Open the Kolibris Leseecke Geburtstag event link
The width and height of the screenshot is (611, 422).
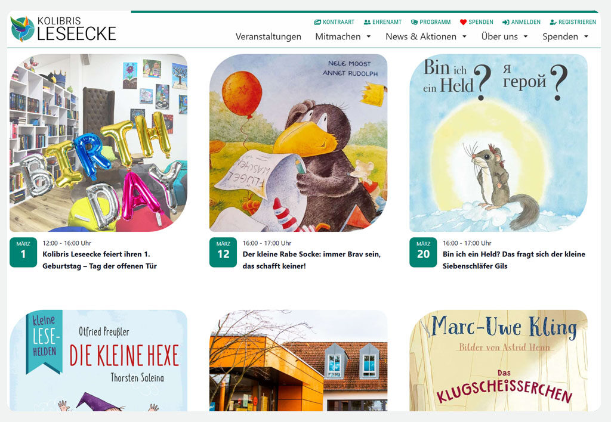tap(100, 260)
